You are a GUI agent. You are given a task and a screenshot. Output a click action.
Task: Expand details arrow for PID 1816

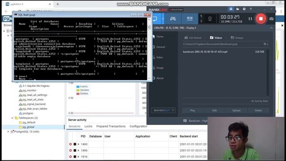point(79,157)
